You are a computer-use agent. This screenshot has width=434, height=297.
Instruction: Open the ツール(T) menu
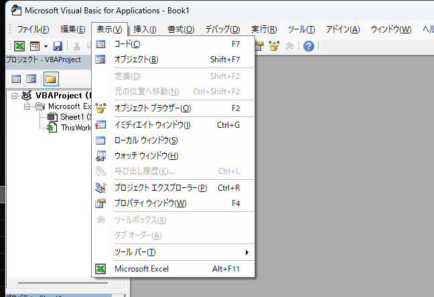(x=301, y=29)
